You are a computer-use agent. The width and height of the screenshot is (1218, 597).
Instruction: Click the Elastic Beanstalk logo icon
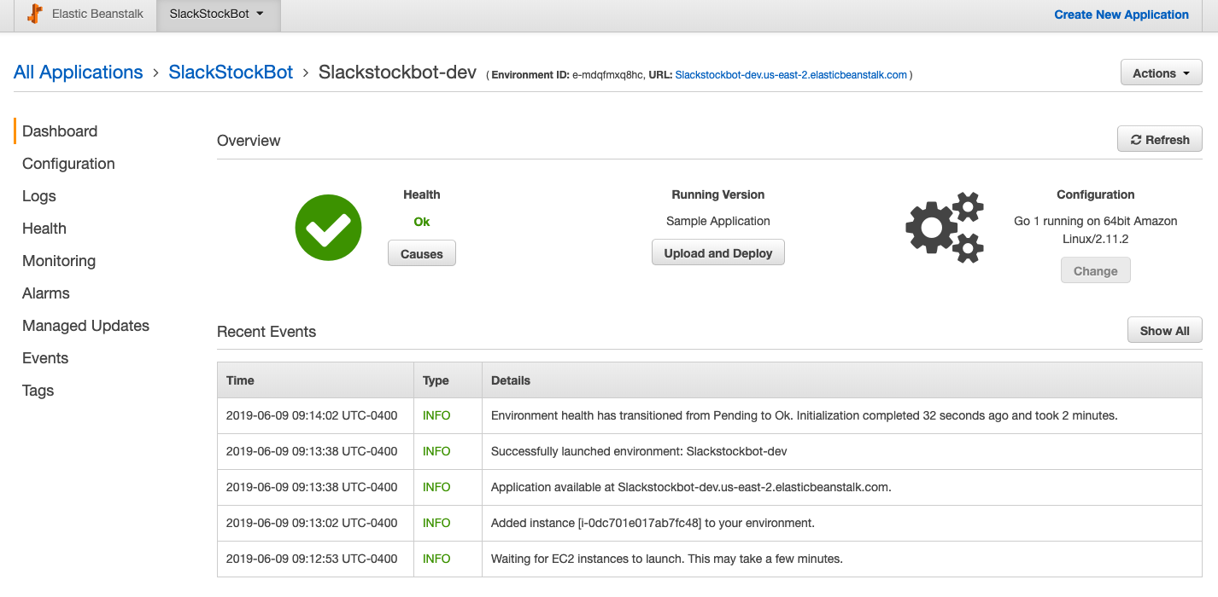pyautogui.click(x=34, y=14)
